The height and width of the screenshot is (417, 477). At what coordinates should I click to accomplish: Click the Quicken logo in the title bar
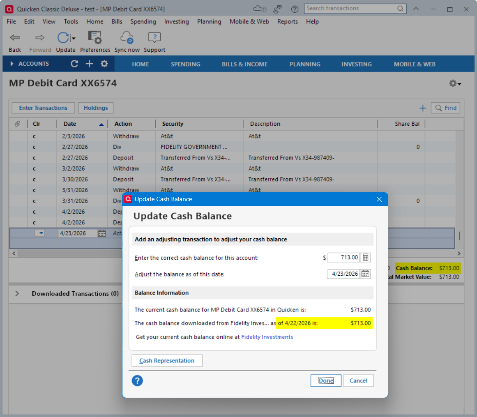(x=9, y=9)
